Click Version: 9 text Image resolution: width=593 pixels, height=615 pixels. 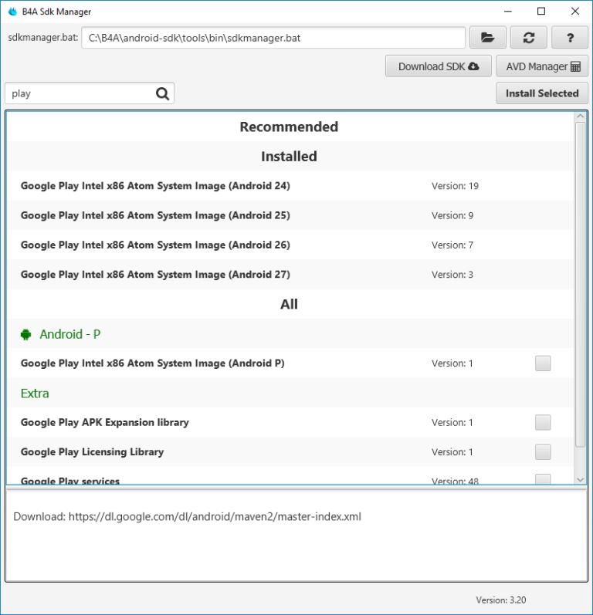(x=452, y=215)
